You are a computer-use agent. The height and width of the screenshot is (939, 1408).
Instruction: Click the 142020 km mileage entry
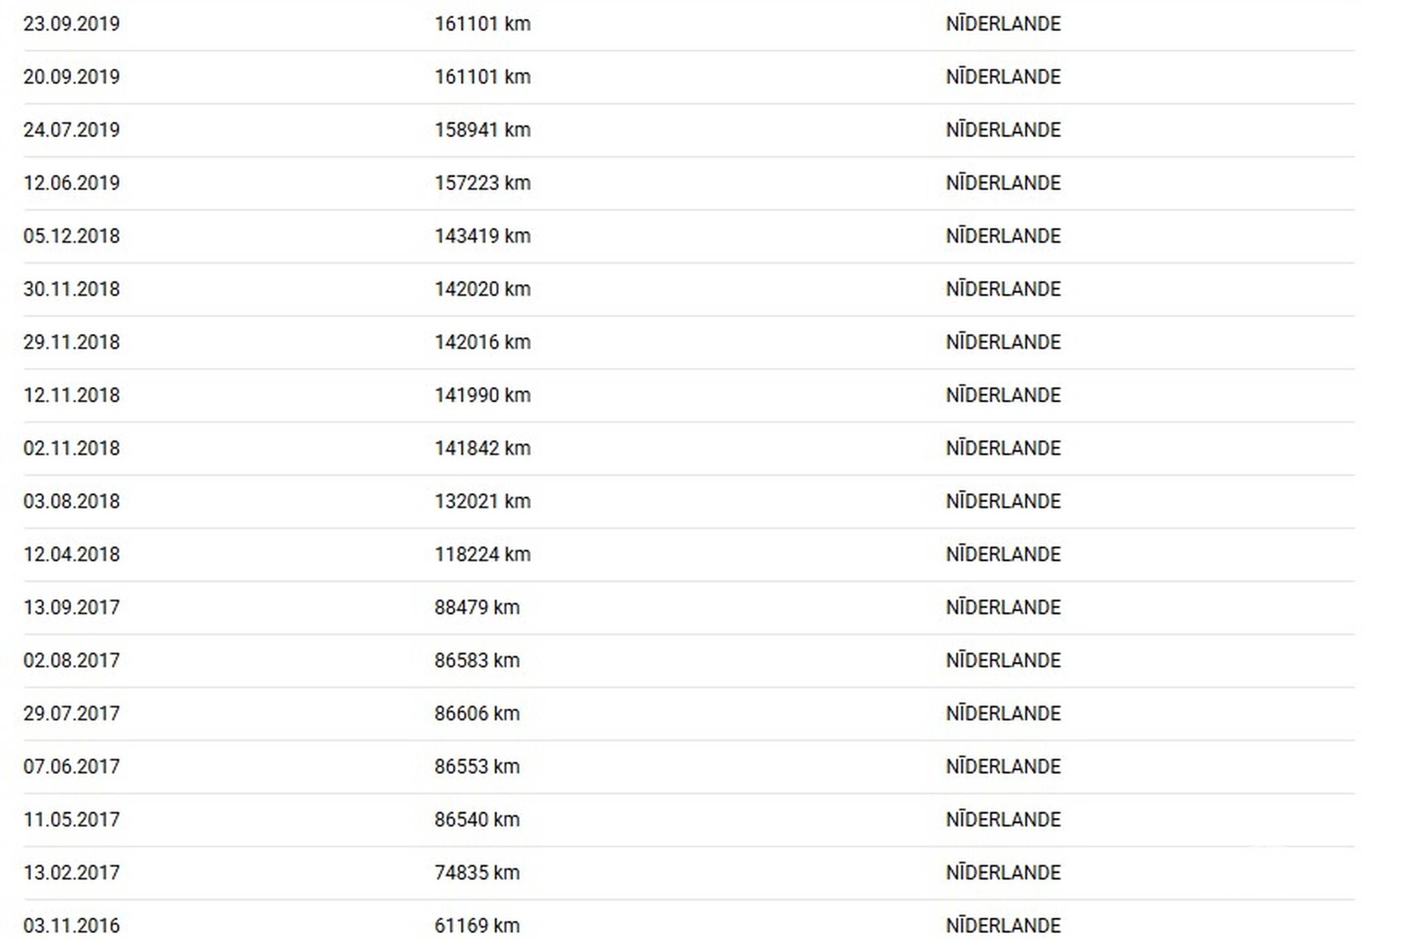(x=483, y=289)
